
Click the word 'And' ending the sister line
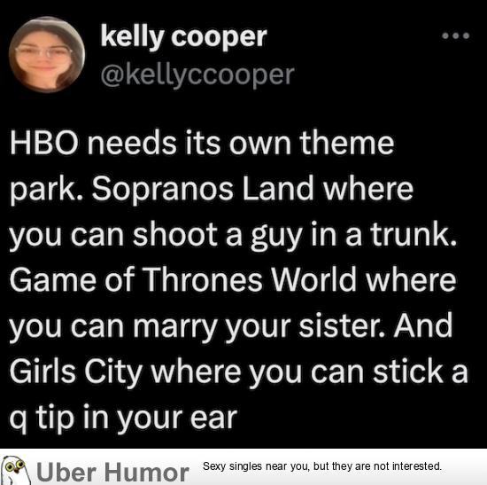point(423,325)
